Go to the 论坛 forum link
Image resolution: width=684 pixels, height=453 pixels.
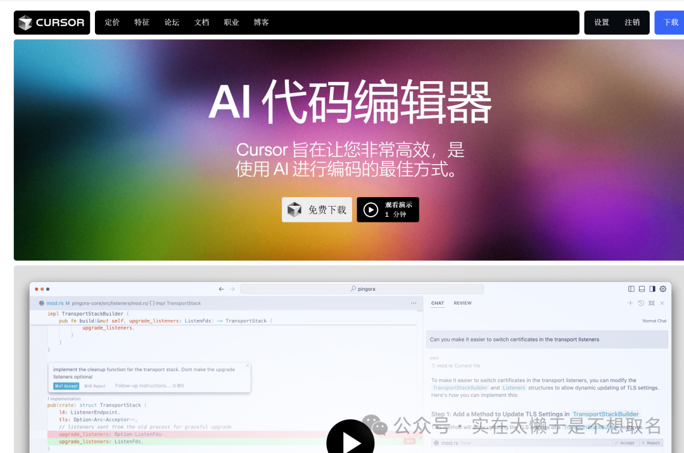(172, 22)
